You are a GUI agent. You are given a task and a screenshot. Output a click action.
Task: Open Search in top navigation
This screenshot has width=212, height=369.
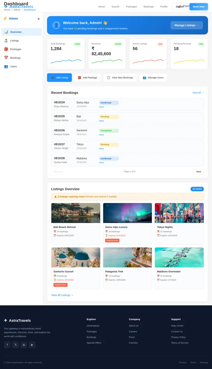[x=115, y=7]
